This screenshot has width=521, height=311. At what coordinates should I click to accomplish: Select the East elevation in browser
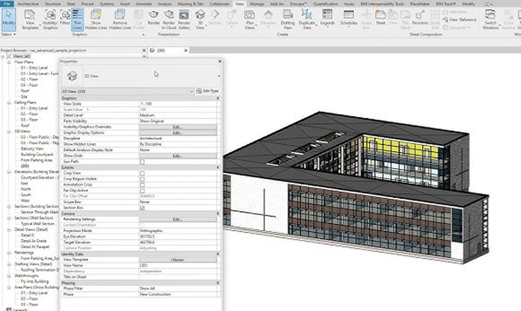24,183
